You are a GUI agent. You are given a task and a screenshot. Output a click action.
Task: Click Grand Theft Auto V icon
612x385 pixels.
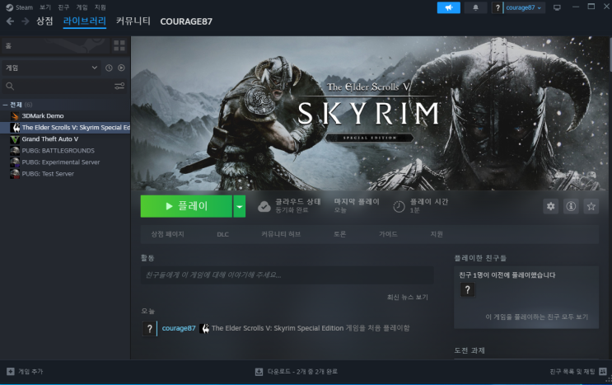click(x=15, y=139)
